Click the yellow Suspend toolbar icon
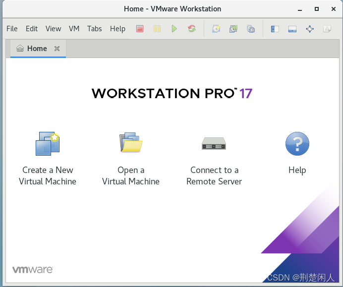 tap(157, 29)
